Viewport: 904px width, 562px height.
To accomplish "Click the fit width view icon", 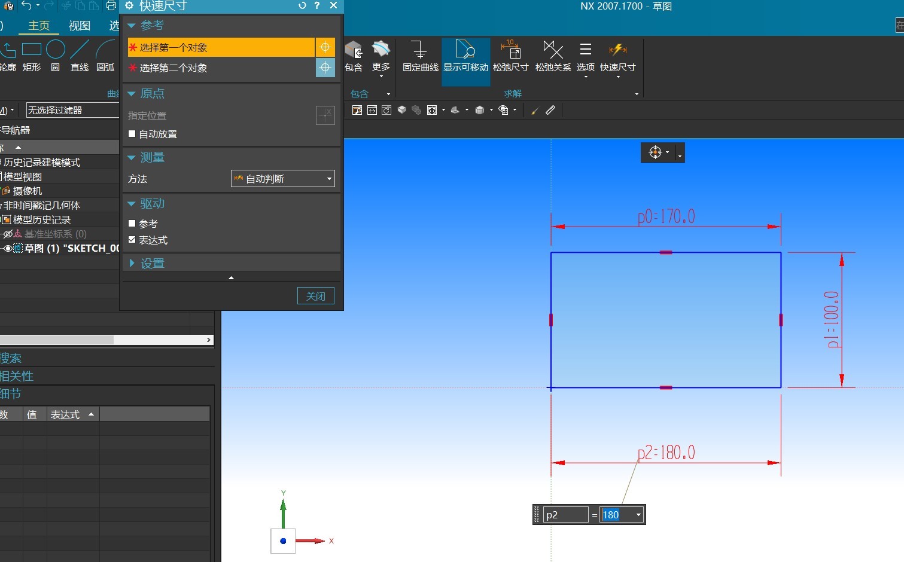I will click(372, 110).
